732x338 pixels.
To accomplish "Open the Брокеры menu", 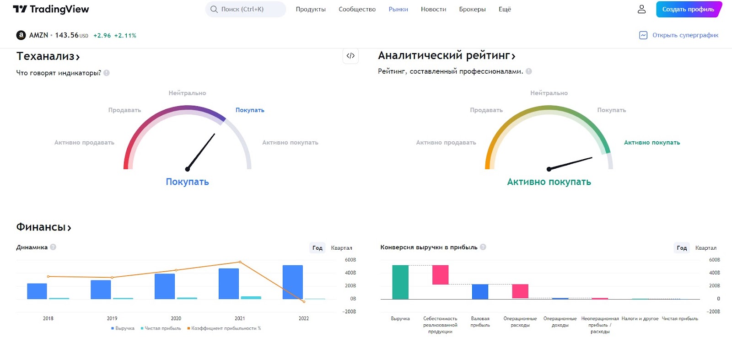I will 473,9.
